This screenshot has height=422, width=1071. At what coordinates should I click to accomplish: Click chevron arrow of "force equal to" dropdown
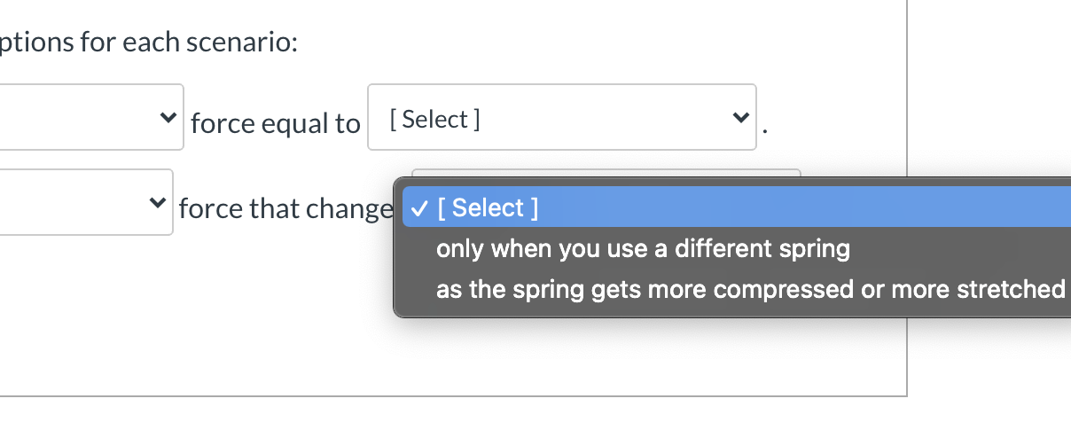[x=739, y=118]
